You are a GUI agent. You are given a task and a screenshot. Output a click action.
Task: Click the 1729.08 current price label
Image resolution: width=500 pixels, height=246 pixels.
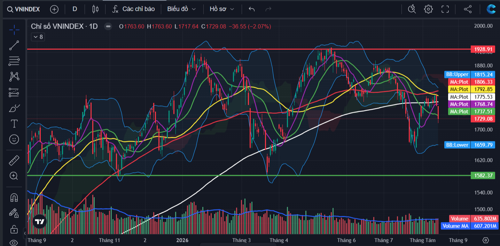[482, 119]
